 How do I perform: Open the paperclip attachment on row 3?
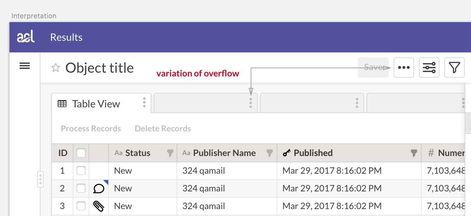(99, 206)
